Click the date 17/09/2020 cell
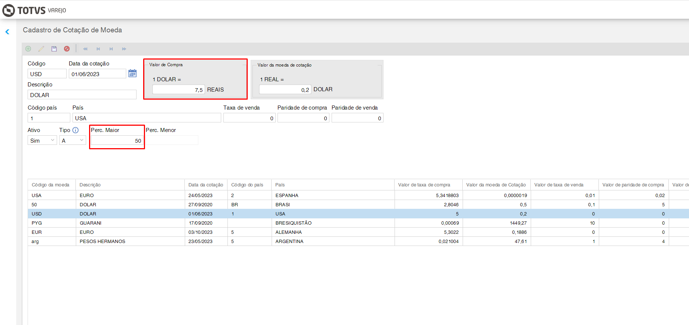The height and width of the screenshot is (325, 689). pos(206,223)
